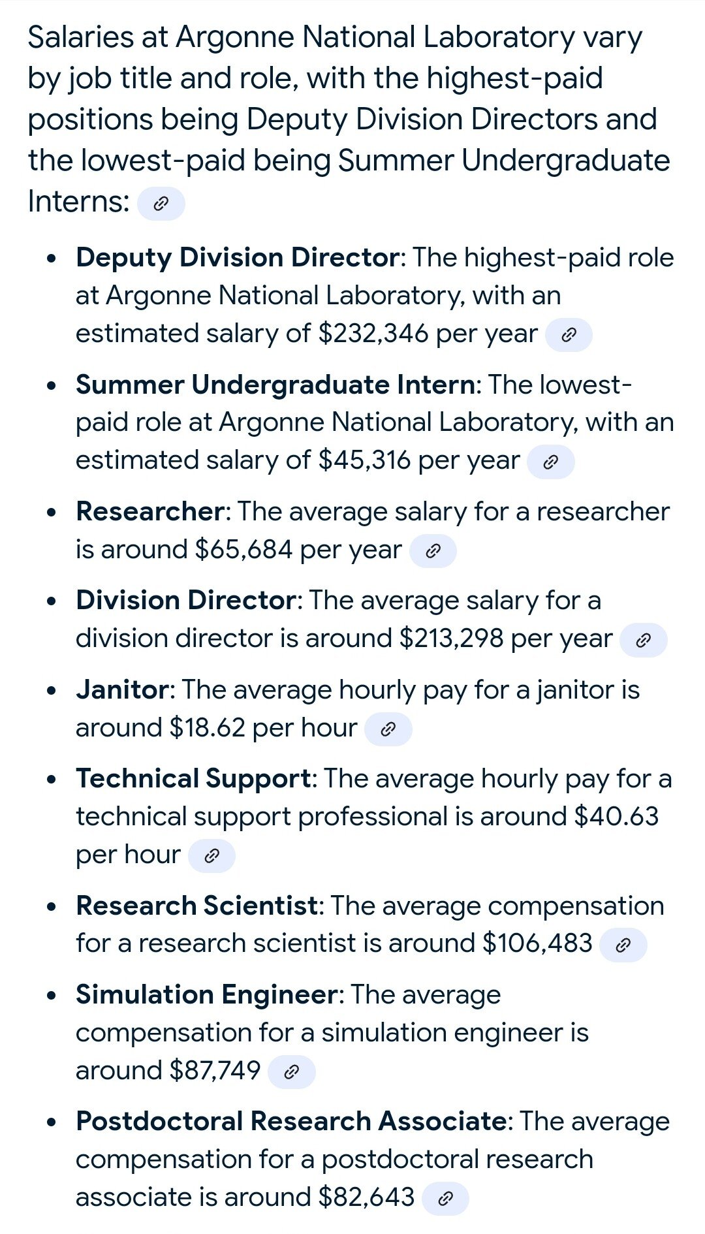The height and width of the screenshot is (1234, 705).
Task: Click the 'Research Scientist' bold label
Action: 196,906
